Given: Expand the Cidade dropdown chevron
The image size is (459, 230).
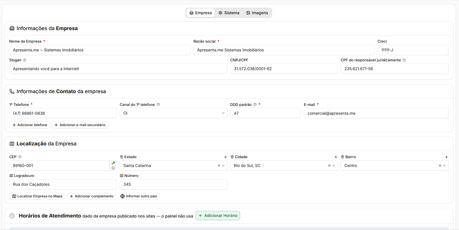Looking at the screenshot, I should click(x=334, y=166).
